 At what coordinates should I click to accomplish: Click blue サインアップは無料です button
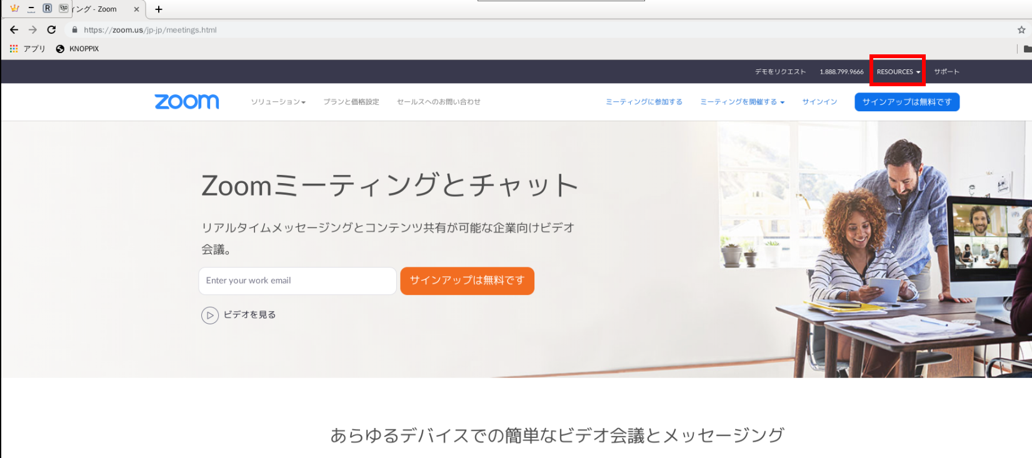pos(907,102)
